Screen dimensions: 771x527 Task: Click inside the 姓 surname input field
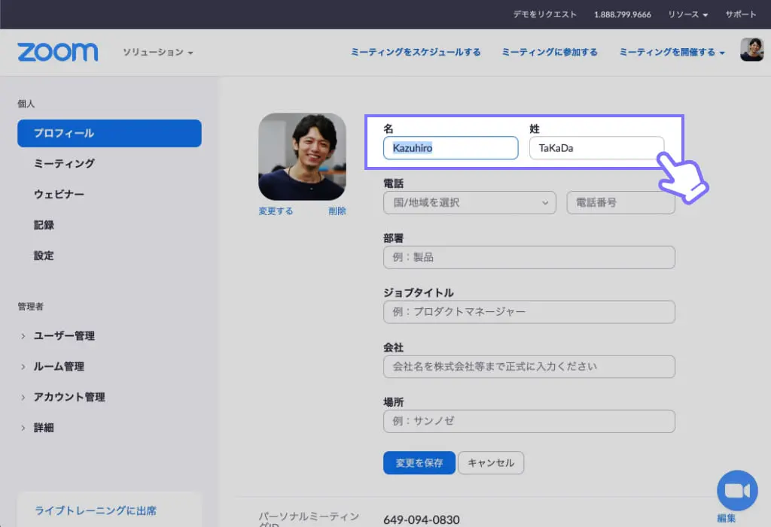596,147
